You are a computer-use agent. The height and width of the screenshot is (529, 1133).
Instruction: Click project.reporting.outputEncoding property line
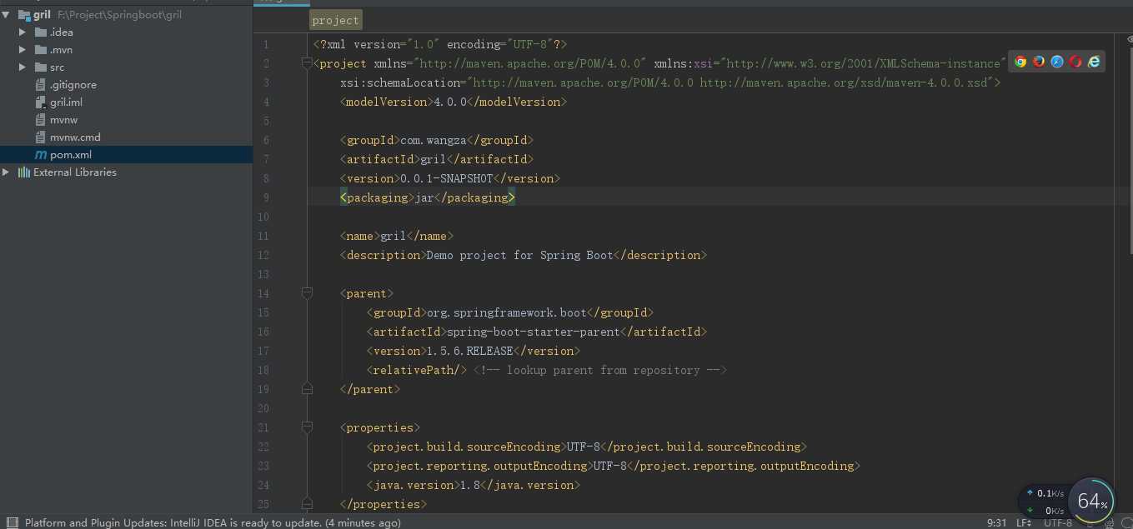[613, 466]
